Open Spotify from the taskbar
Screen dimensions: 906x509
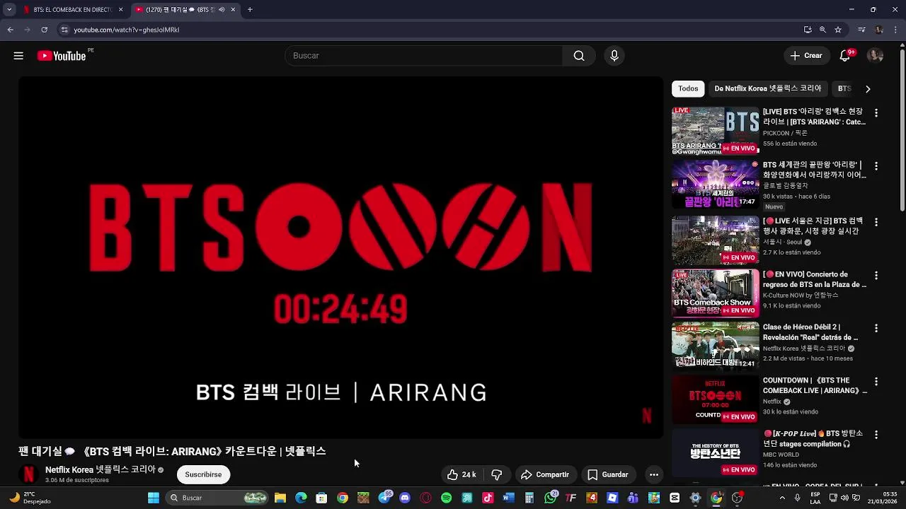(x=446, y=498)
